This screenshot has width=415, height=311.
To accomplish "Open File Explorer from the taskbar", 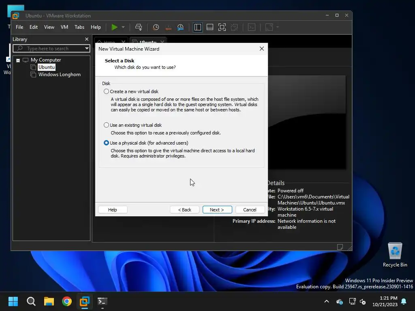I will (x=49, y=301).
